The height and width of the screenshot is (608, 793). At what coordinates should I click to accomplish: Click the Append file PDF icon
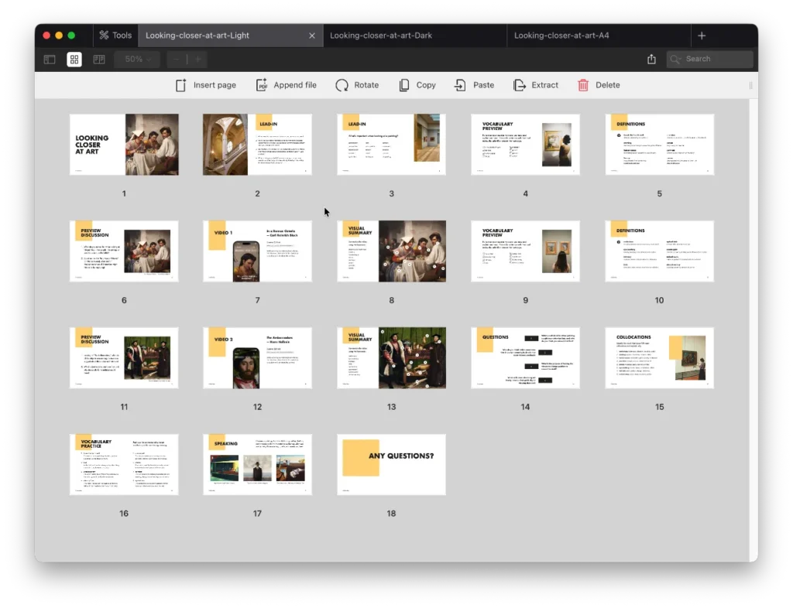point(262,85)
